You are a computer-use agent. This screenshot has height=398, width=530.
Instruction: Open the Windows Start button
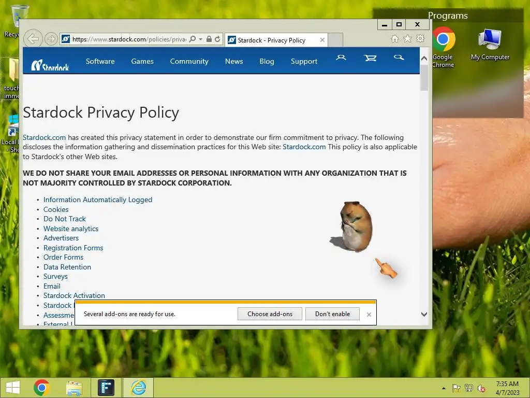pyautogui.click(x=13, y=388)
